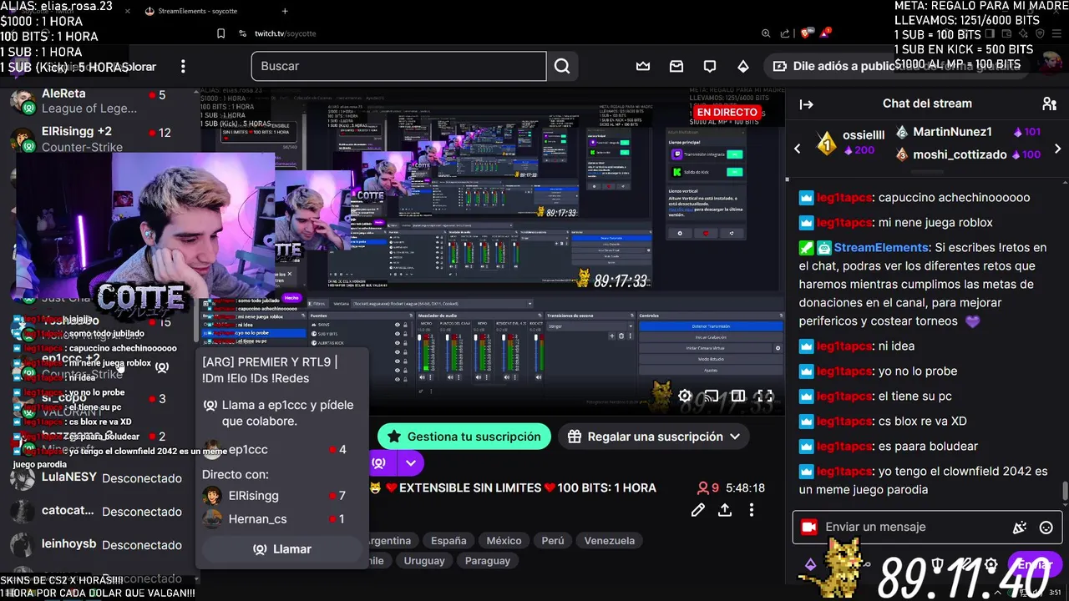Open a new browser tab

(285, 11)
